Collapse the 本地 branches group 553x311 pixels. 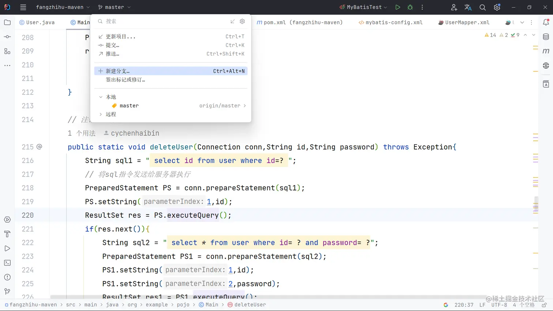tap(101, 97)
